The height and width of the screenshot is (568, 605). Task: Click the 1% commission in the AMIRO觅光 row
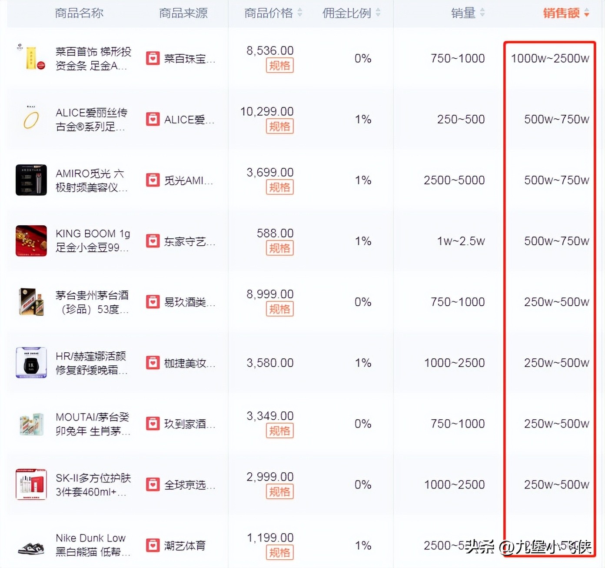[363, 180]
